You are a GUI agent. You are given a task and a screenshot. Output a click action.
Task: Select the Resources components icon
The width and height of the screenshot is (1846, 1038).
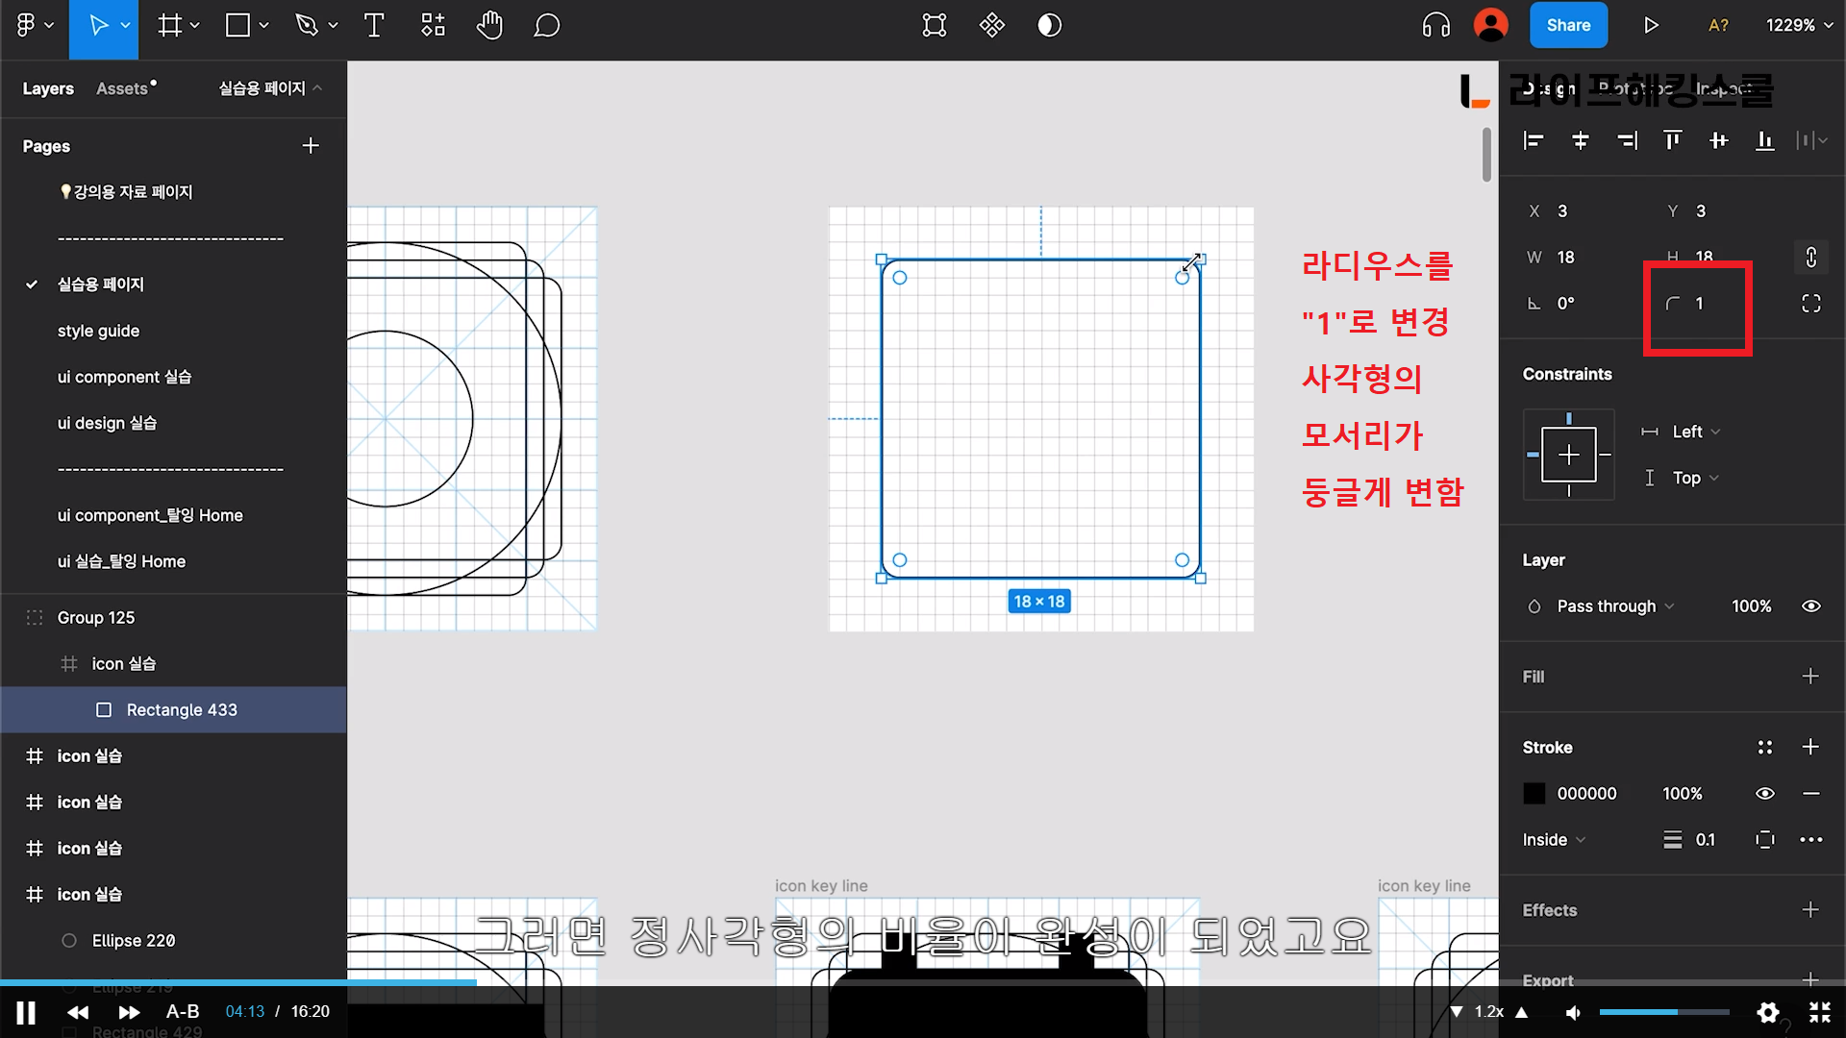433,26
